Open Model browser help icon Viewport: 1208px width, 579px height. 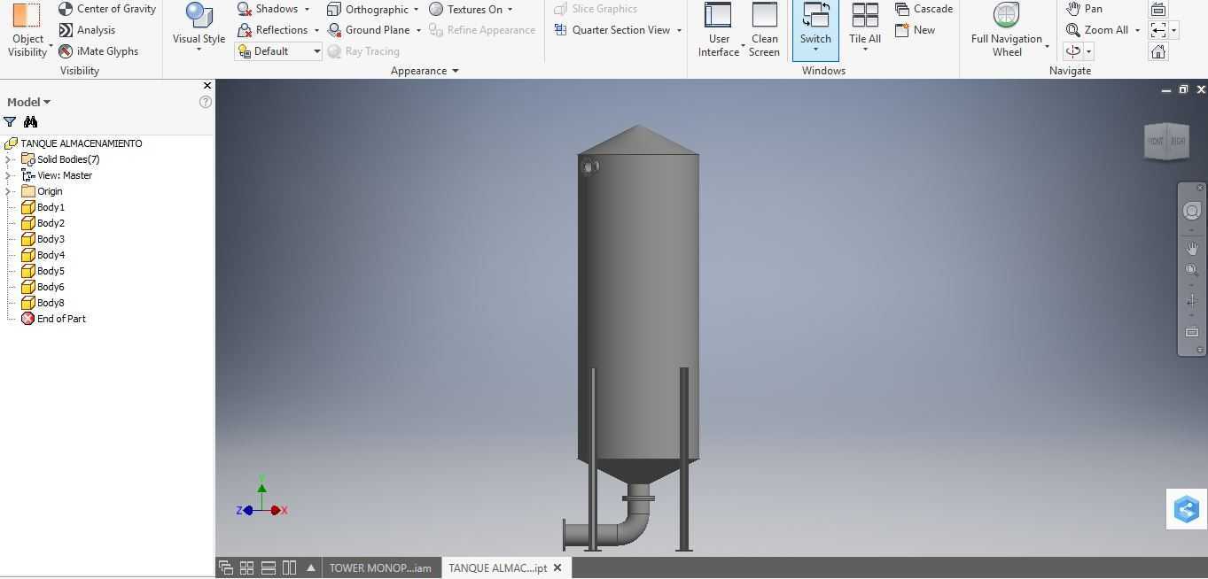(x=206, y=102)
